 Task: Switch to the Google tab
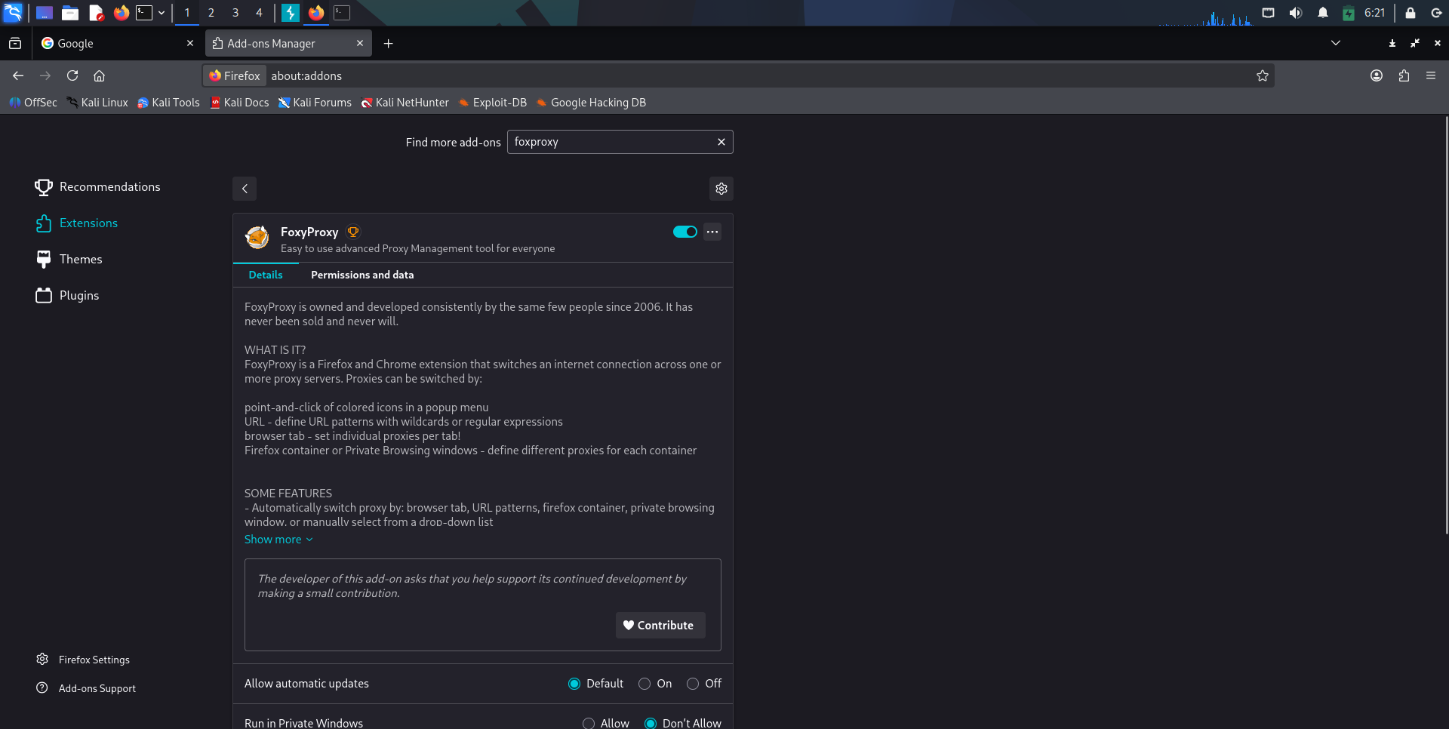pos(113,44)
